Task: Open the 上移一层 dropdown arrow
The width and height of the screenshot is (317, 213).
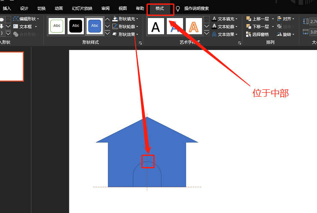Action: click(x=273, y=19)
